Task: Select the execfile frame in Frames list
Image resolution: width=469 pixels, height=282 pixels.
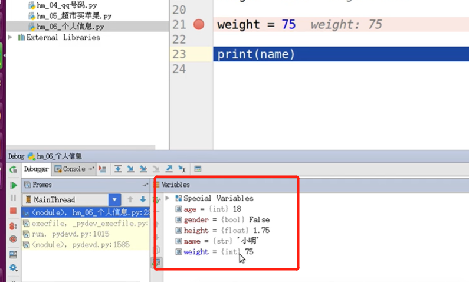Action: point(86,224)
